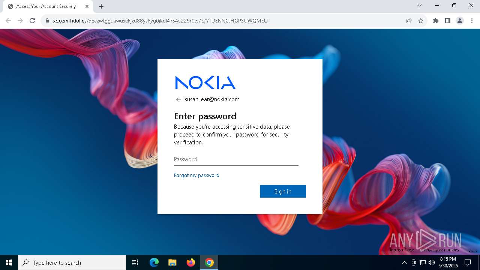Screen dimensions: 480x270
Task: Reload the page with the refresh icon
Action: click(32, 21)
